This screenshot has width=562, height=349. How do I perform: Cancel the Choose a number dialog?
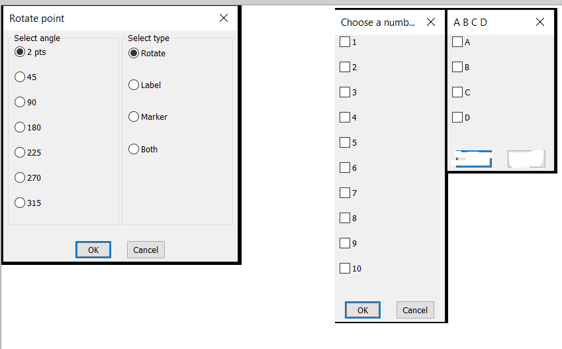tap(415, 310)
